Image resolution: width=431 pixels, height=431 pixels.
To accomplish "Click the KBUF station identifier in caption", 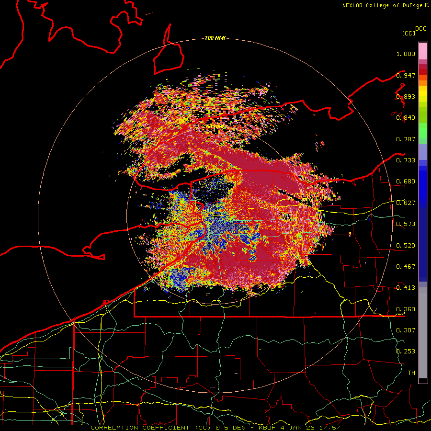I will click(x=267, y=428).
